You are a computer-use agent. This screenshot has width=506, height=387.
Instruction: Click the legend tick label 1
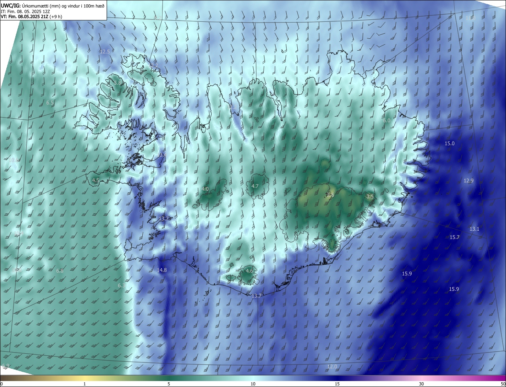click(x=85, y=384)
